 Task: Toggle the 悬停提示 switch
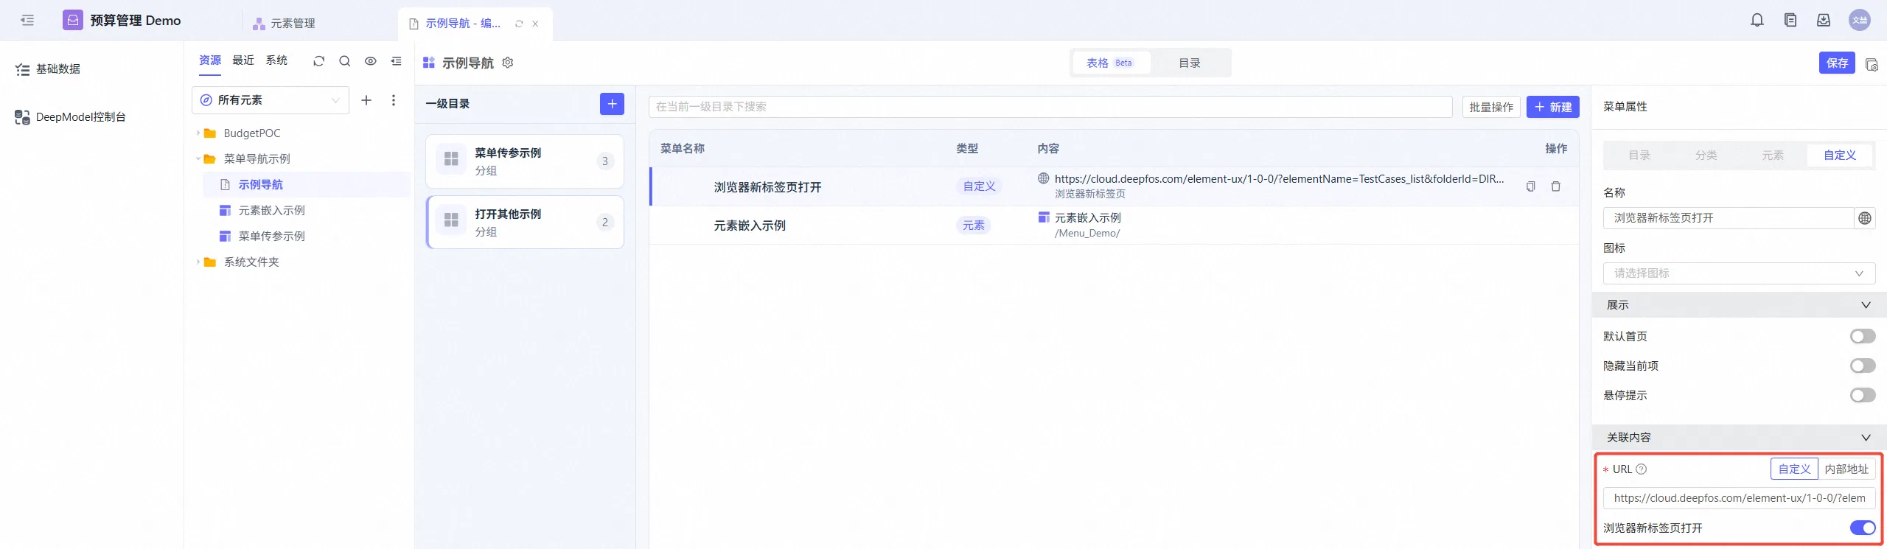point(1863,396)
